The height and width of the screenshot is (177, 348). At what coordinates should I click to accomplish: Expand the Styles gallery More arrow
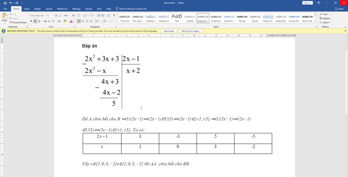(316, 22)
